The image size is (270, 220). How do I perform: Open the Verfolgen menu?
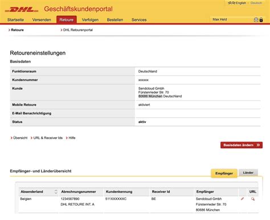point(90,20)
